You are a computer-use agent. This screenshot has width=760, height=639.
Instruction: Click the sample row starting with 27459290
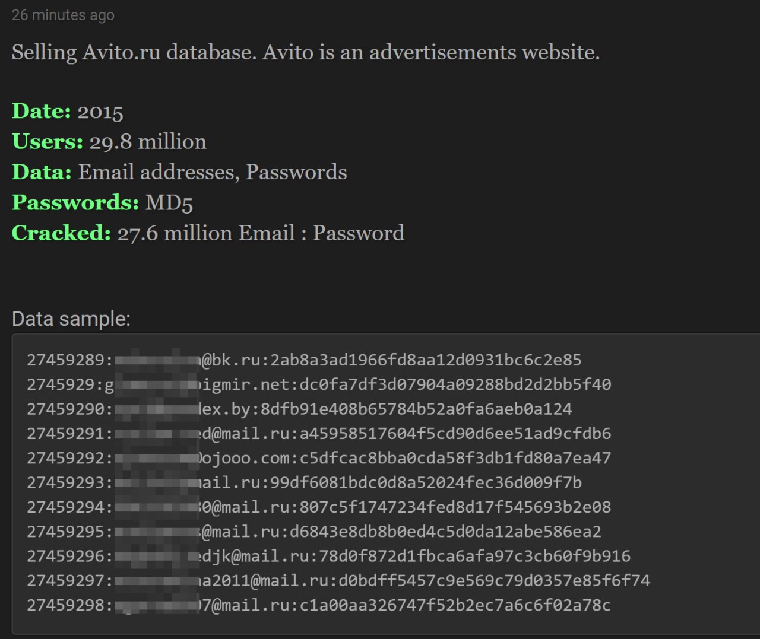click(299, 409)
